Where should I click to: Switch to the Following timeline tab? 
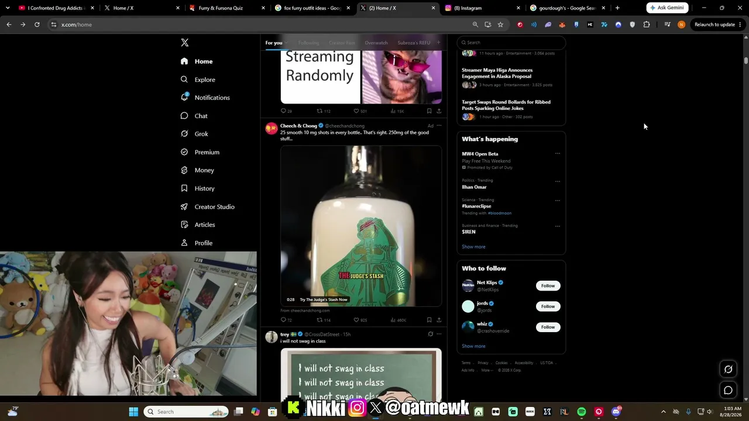click(x=308, y=43)
